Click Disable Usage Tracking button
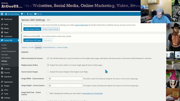 coord(50,29)
